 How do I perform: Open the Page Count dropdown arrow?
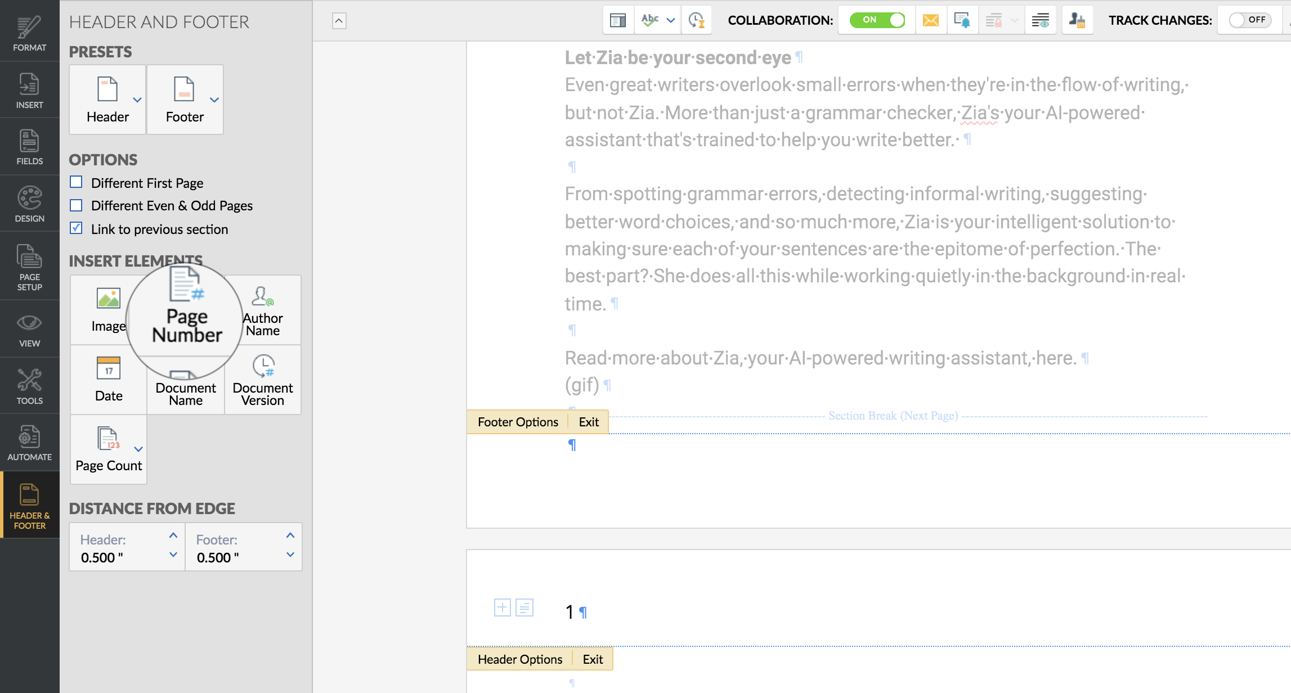[138, 449]
